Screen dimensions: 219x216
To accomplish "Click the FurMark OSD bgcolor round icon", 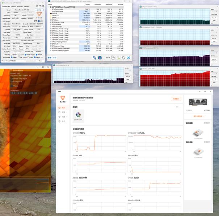I will click(36, 93).
